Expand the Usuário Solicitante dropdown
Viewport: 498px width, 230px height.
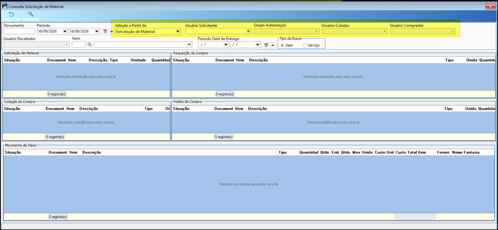(x=248, y=31)
